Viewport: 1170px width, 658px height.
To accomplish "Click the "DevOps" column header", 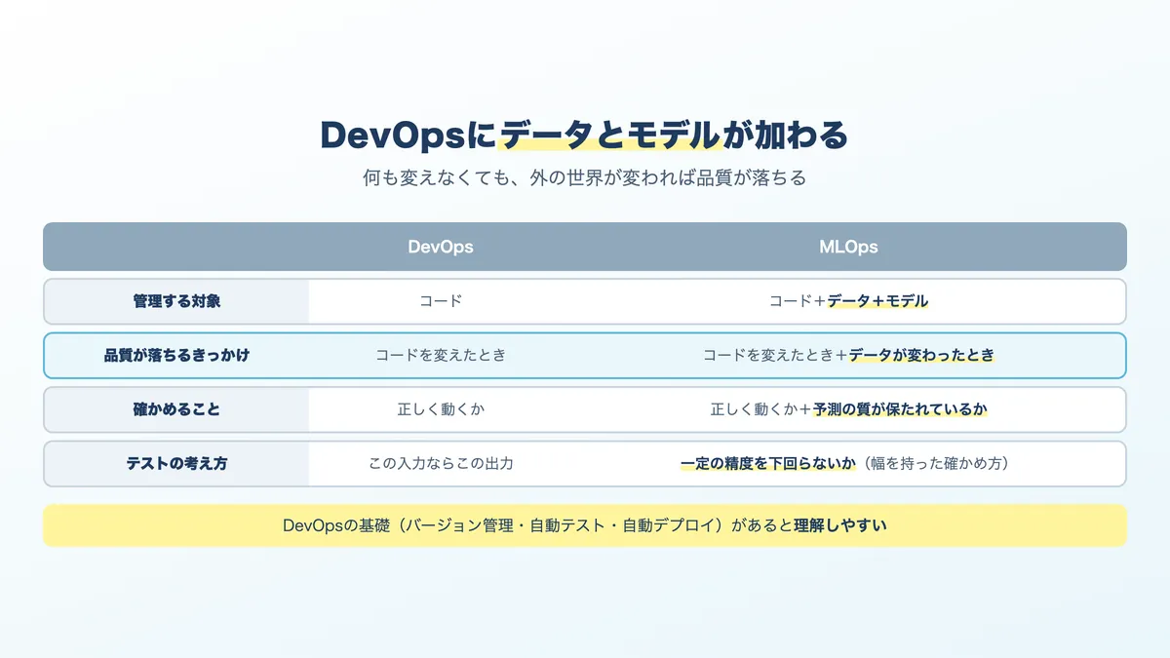I will (441, 247).
